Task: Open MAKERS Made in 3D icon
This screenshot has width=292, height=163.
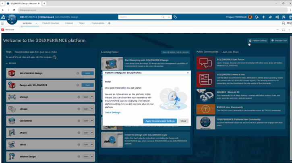Action: pos(205,96)
